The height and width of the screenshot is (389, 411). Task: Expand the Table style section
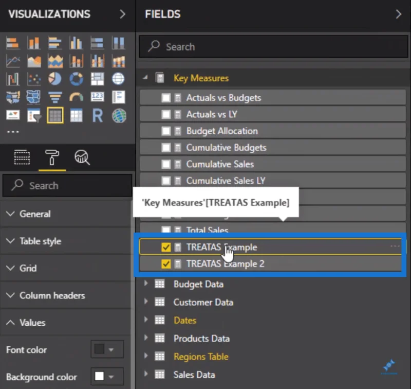[x=66, y=241]
